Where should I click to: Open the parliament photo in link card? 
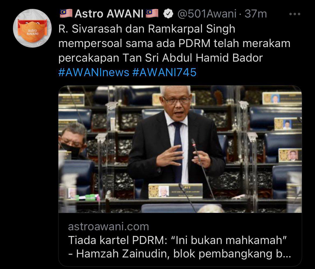(x=180, y=149)
